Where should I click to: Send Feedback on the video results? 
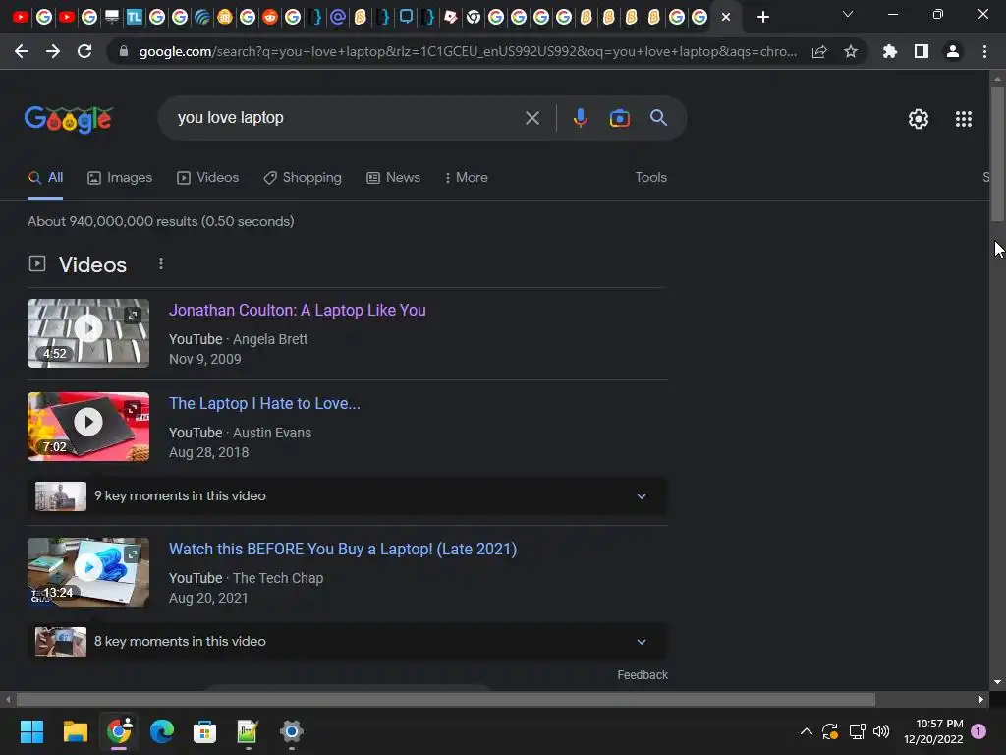[x=643, y=675]
